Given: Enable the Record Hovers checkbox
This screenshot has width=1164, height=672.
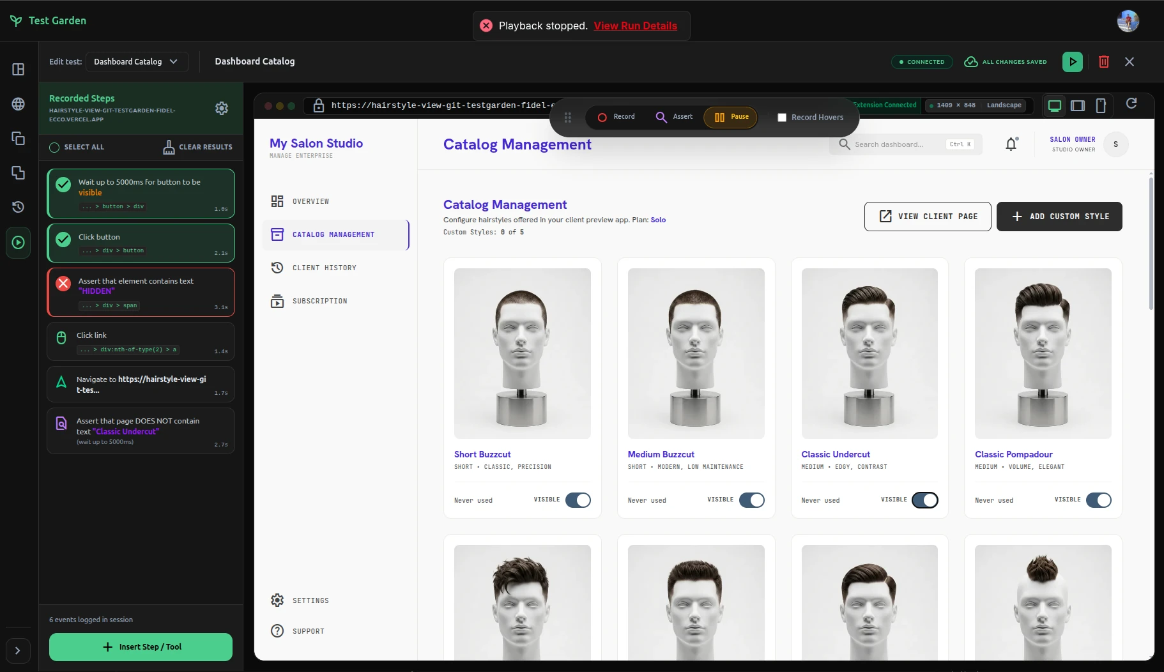Looking at the screenshot, I should [781, 118].
